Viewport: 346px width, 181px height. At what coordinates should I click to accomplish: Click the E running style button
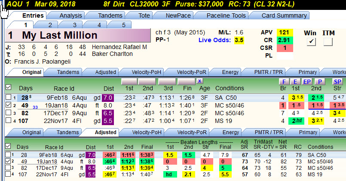pos(295,82)
